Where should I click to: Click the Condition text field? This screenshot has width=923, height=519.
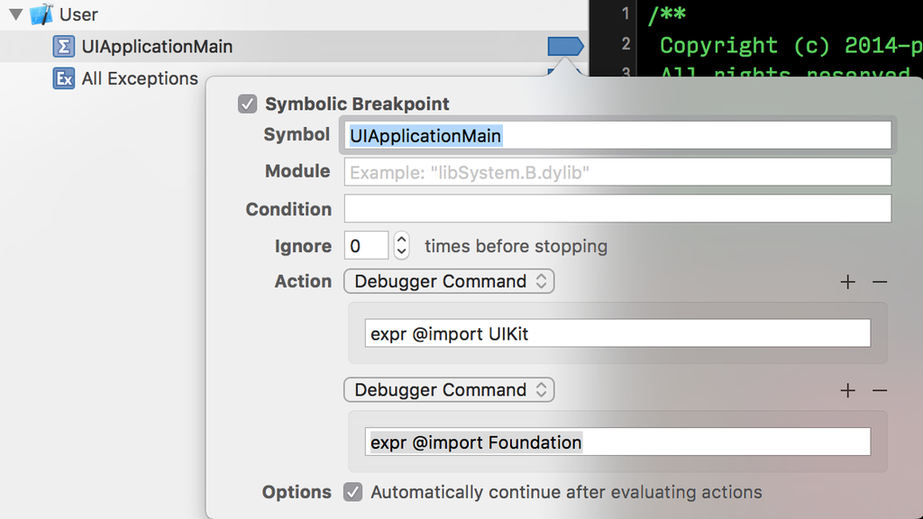(617, 209)
